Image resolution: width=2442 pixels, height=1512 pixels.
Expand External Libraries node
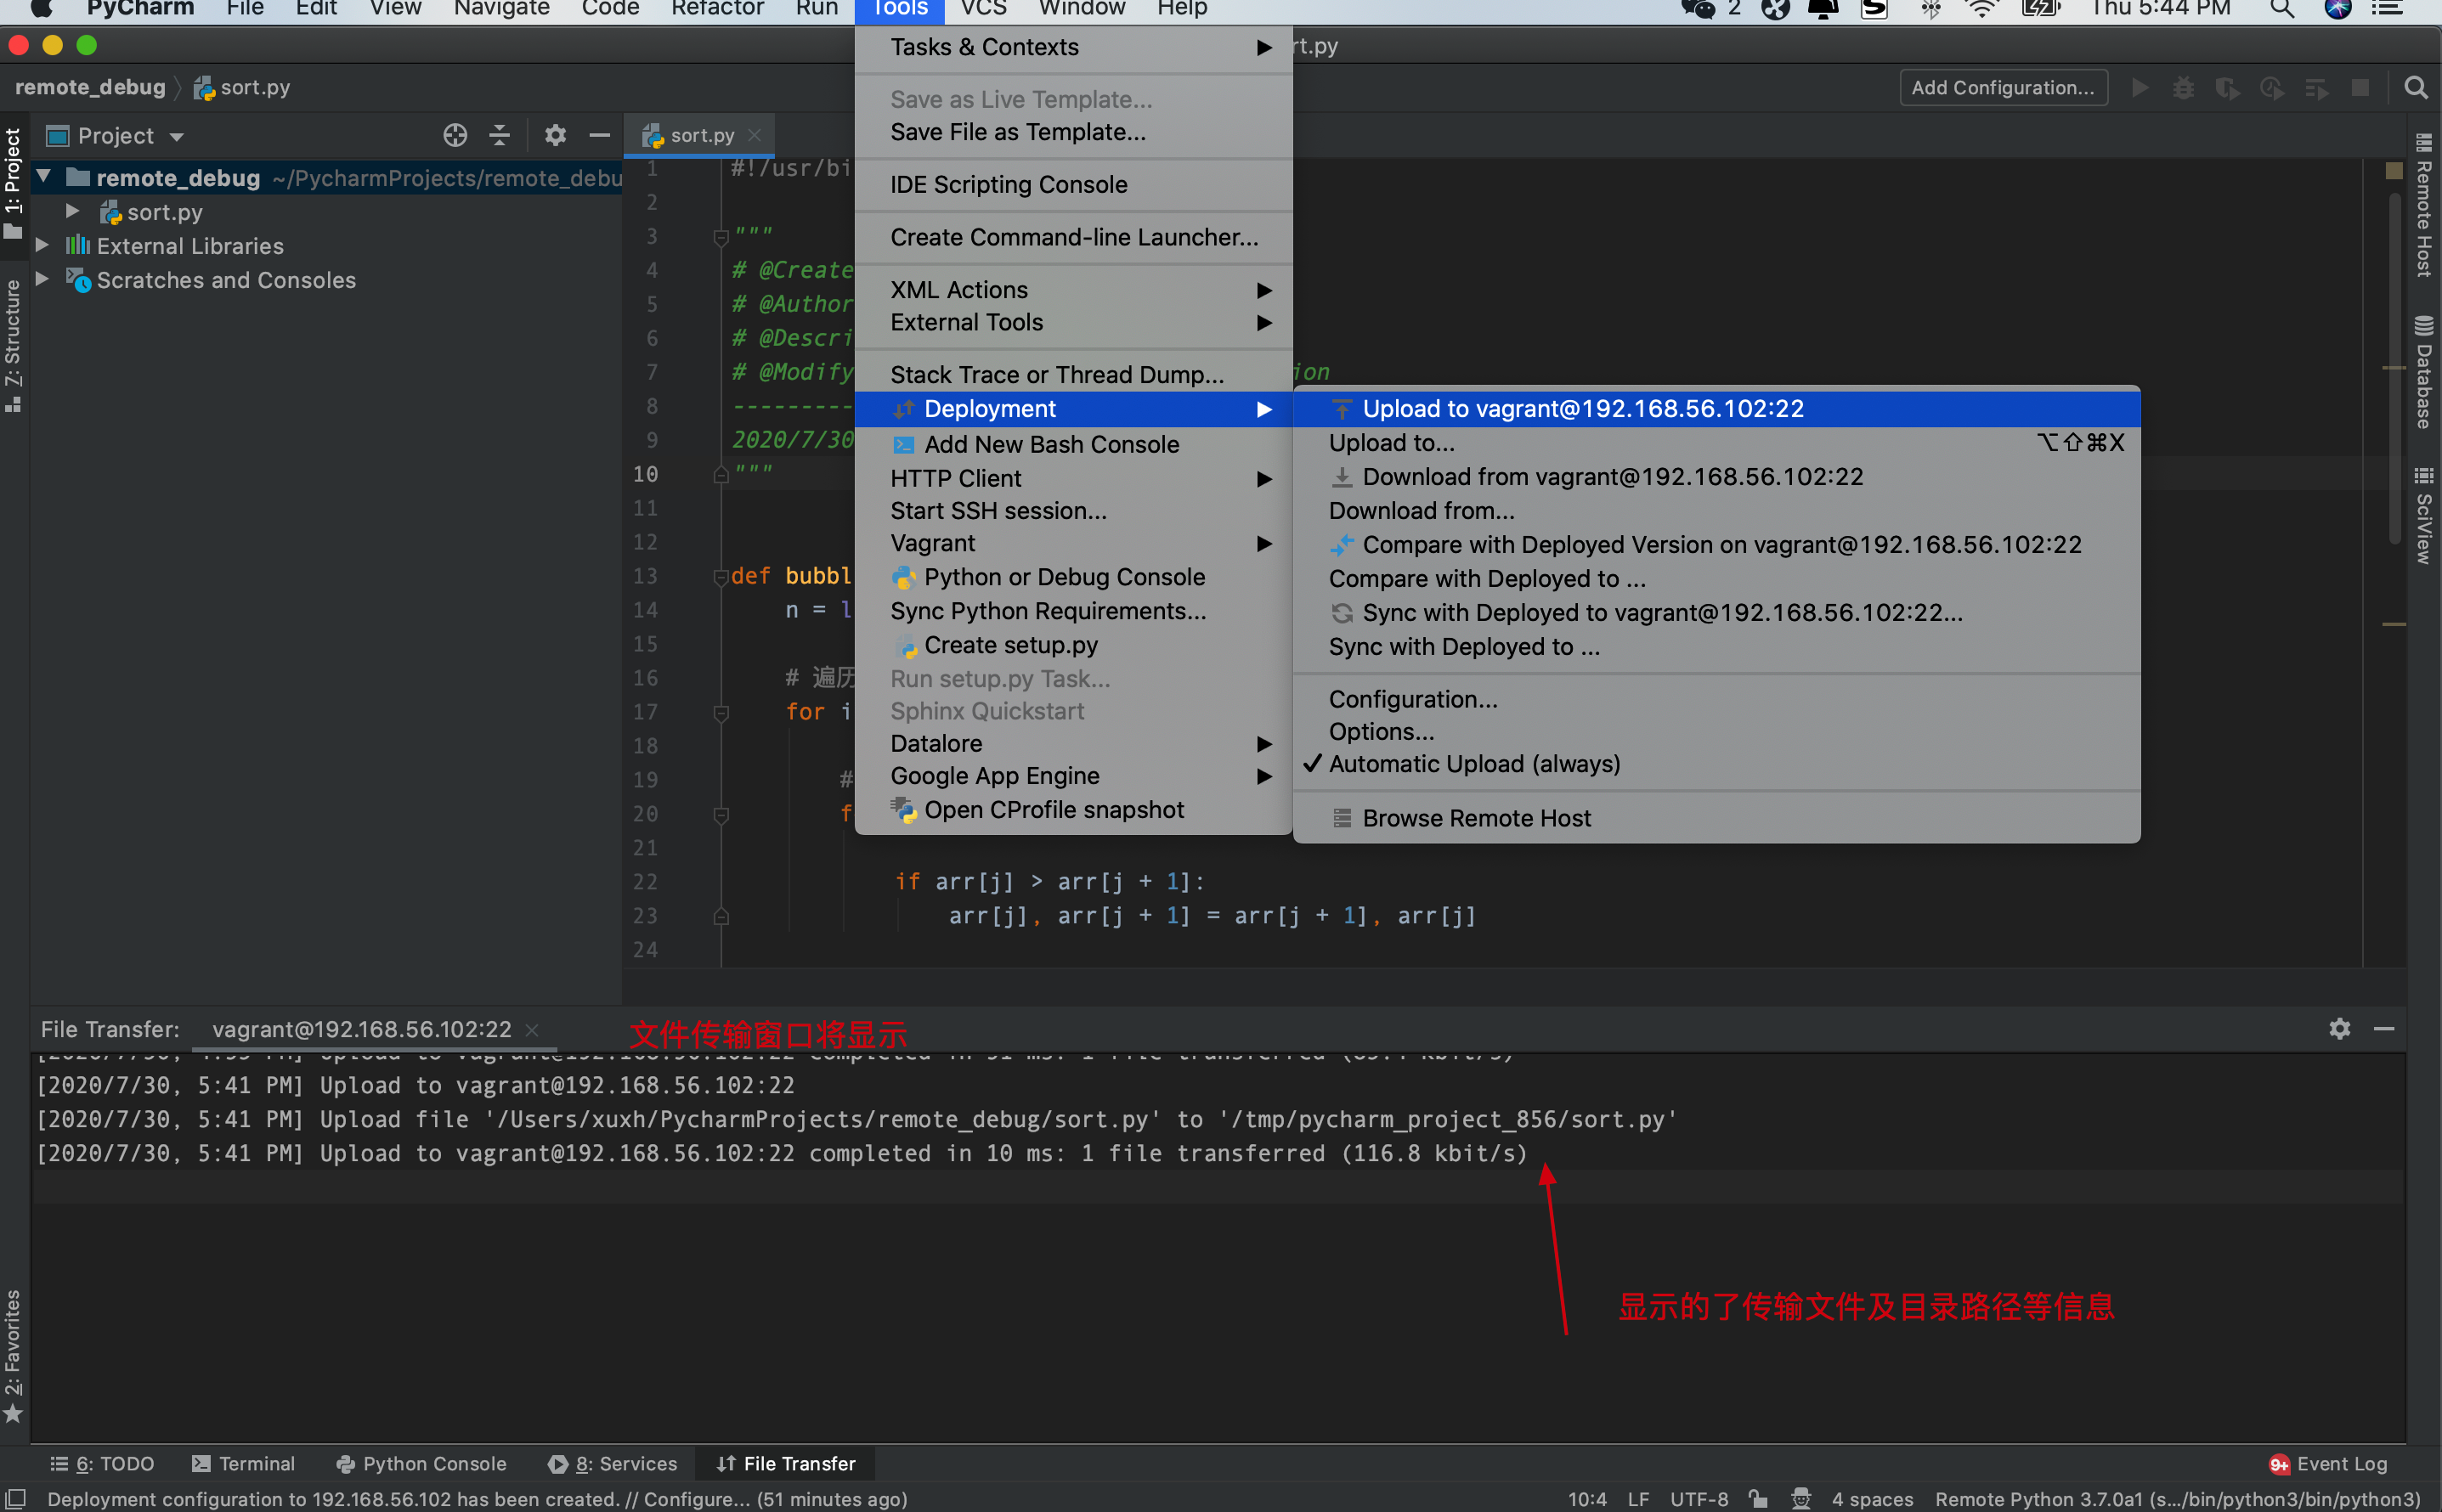point(42,245)
